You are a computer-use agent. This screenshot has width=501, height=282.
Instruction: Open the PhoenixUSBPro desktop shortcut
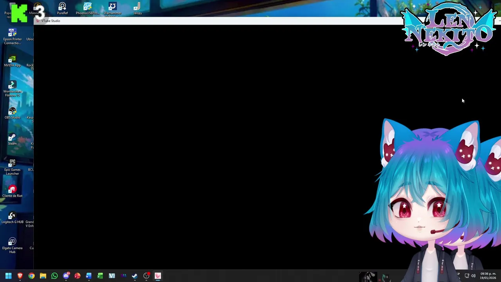pyautogui.click(x=87, y=9)
